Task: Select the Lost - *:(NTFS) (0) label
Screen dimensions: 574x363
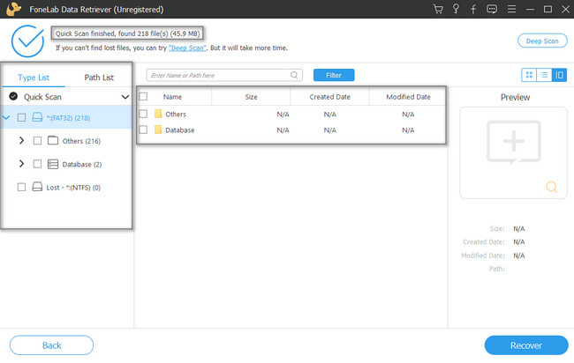Action: pyautogui.click(x=73, y=188)
